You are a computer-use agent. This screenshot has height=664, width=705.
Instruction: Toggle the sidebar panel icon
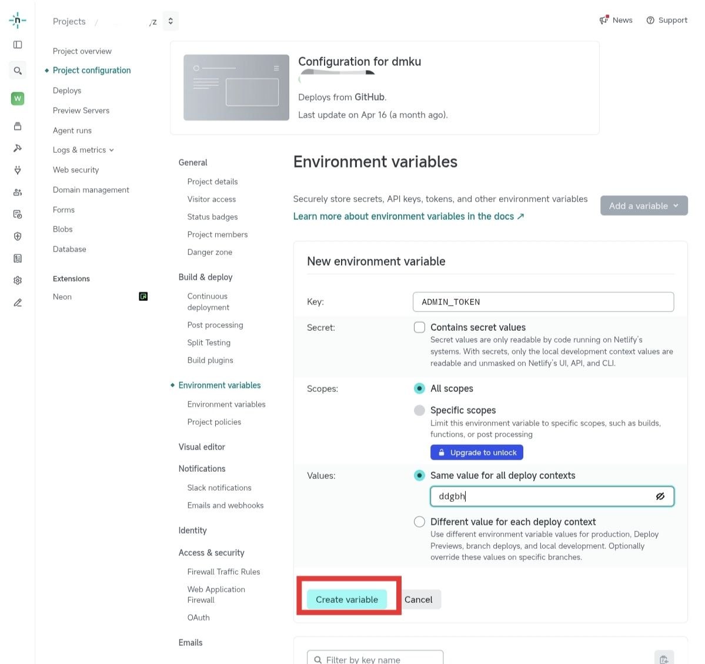coord(18,45)
